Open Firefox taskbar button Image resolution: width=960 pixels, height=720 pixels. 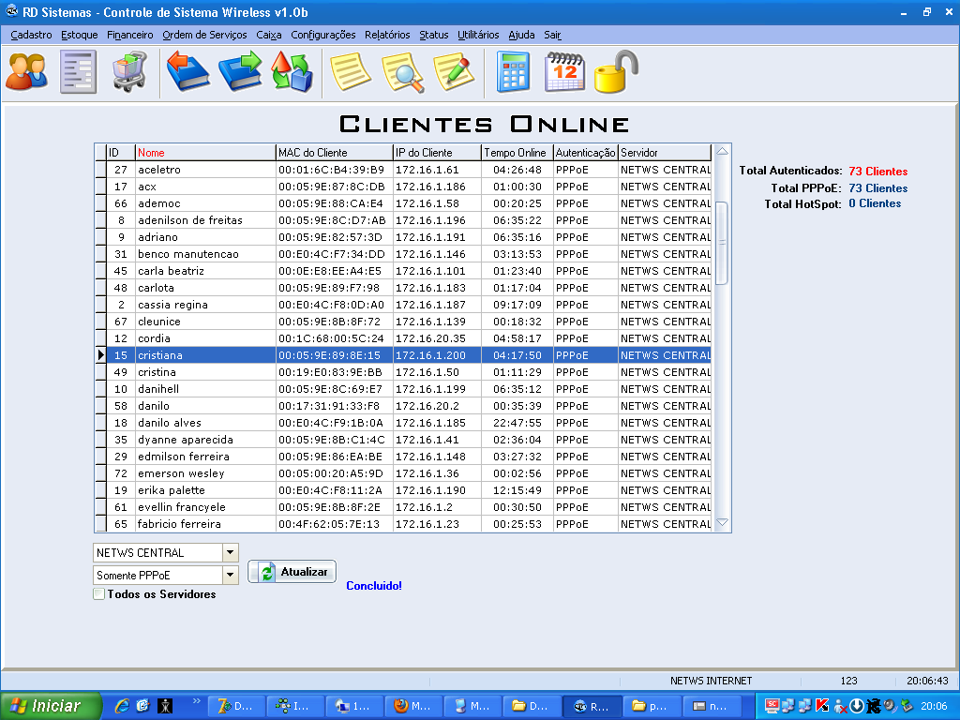413,706
